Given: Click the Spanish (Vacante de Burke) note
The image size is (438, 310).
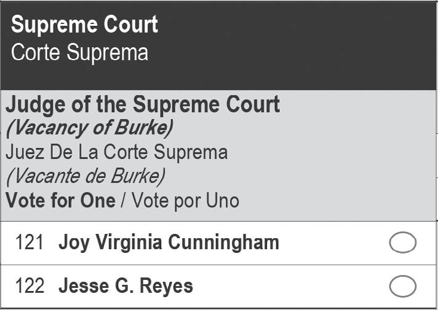Looking at the screenshot, I should 85,176.
